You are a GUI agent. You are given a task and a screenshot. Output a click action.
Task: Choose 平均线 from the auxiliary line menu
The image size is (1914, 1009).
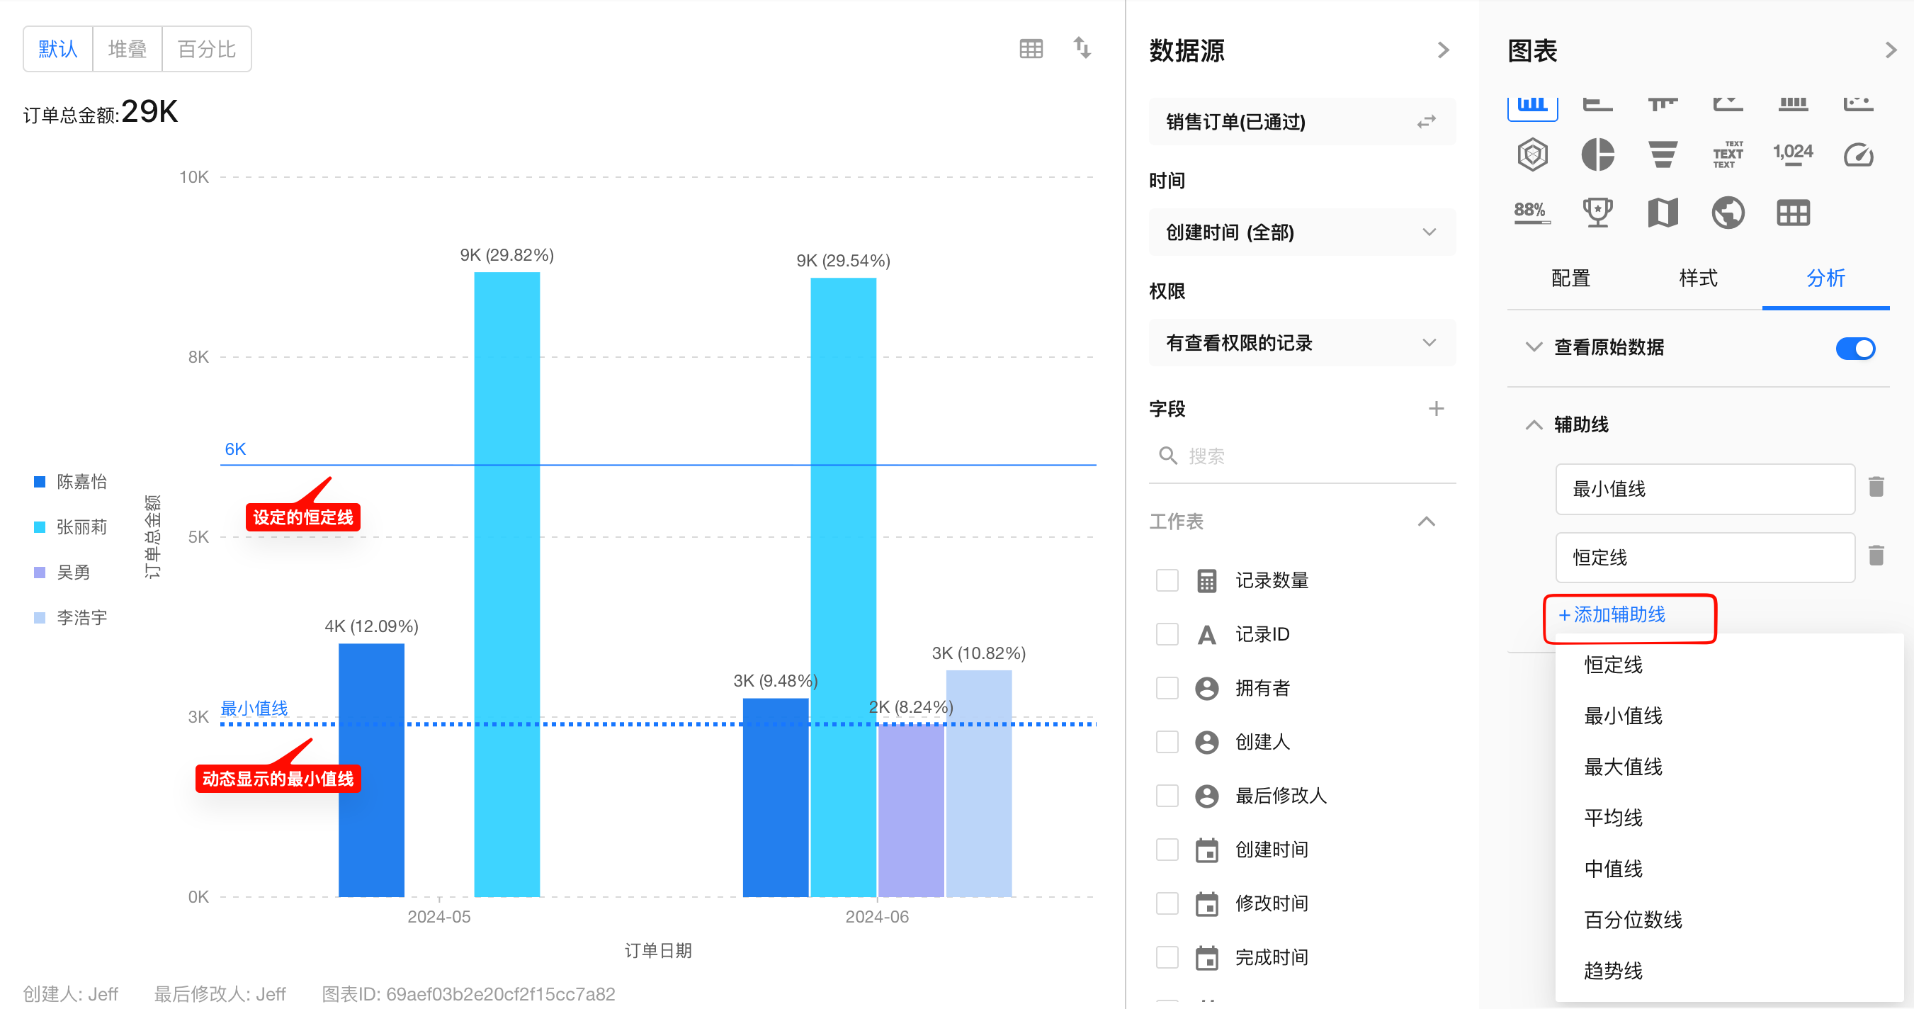click(1612, 817)
